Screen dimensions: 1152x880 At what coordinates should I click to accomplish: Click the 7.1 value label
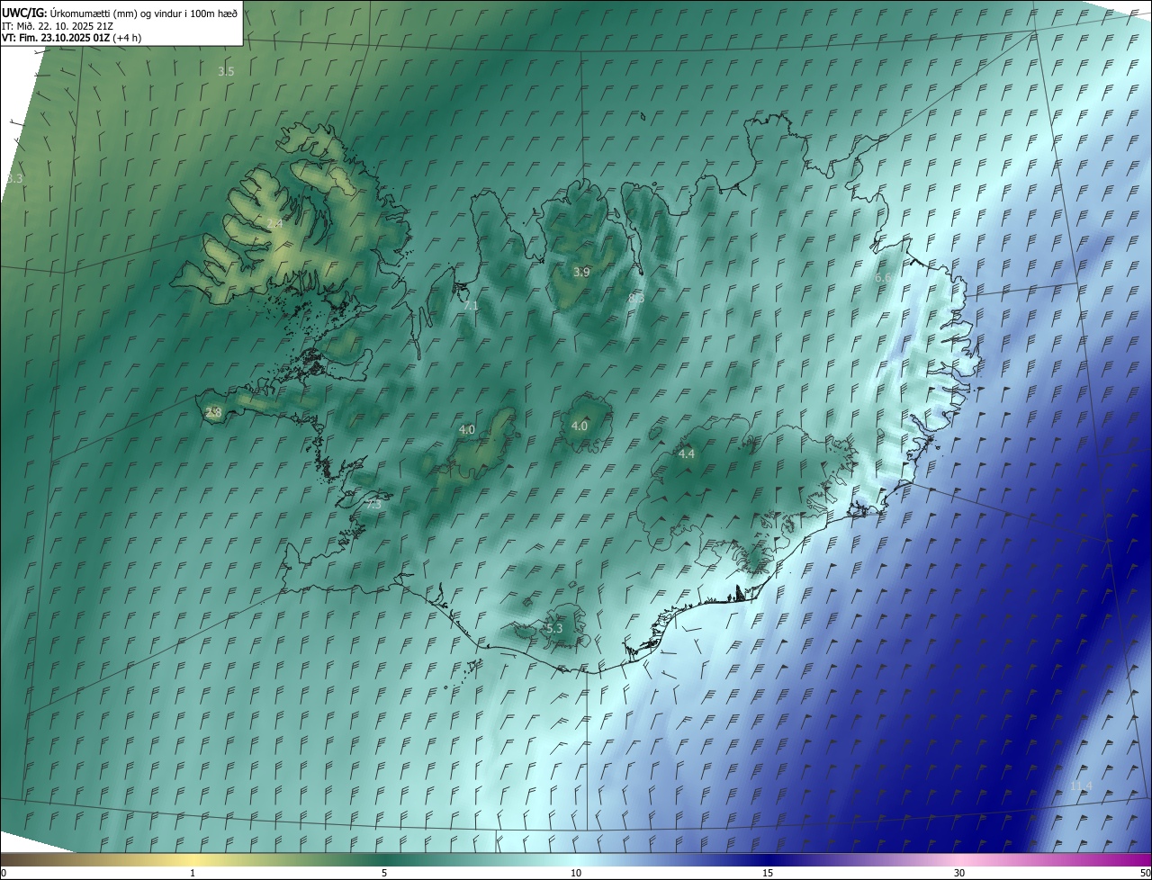click(x=471, y=306)
